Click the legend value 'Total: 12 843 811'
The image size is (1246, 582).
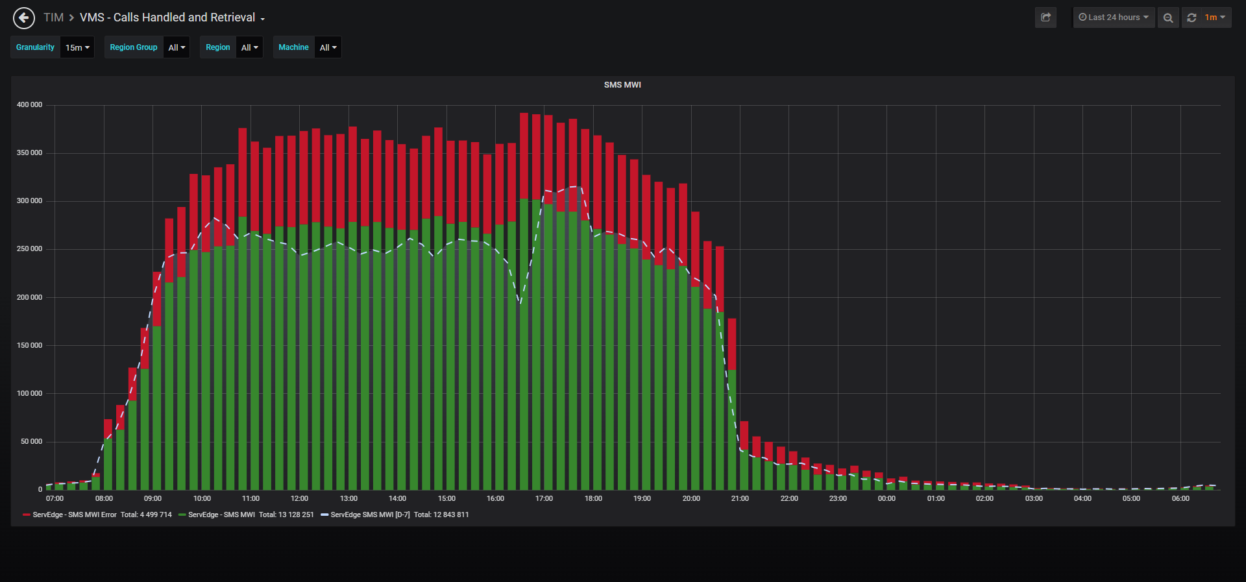coord(441,515)
